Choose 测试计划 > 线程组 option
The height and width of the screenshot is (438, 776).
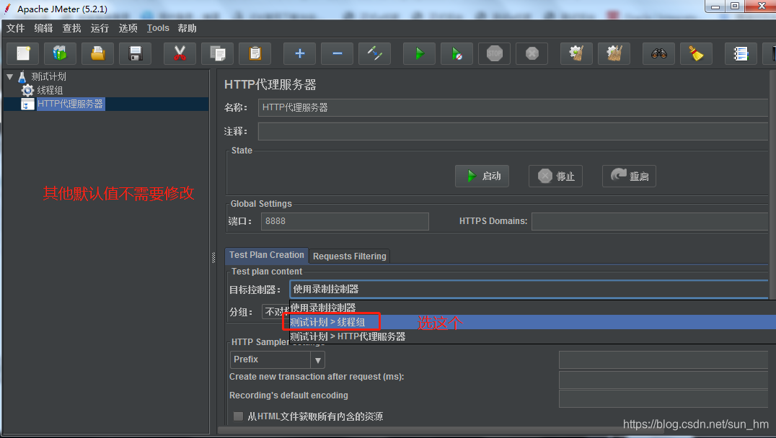pyautogui.click(x=532, y=322)
